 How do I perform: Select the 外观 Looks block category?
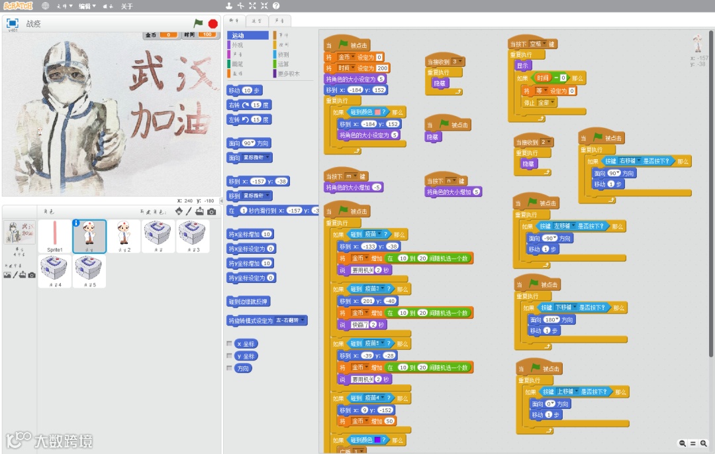pos(248,45)
